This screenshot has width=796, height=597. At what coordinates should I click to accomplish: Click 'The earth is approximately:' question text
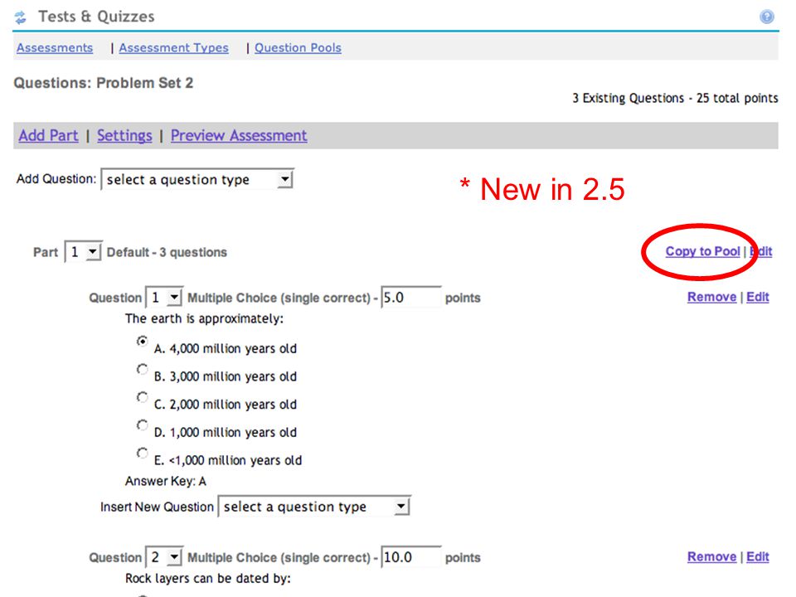(204, 318)
